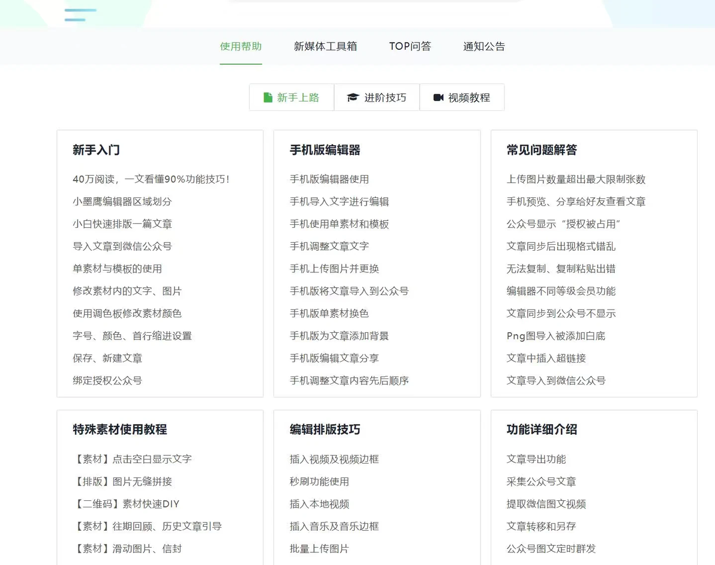This screenshot has height=565, width=715.
Task: View the 使用调色板修改素材颜色 tutorial
Action: pyautogui.click(x=127, y=313)
